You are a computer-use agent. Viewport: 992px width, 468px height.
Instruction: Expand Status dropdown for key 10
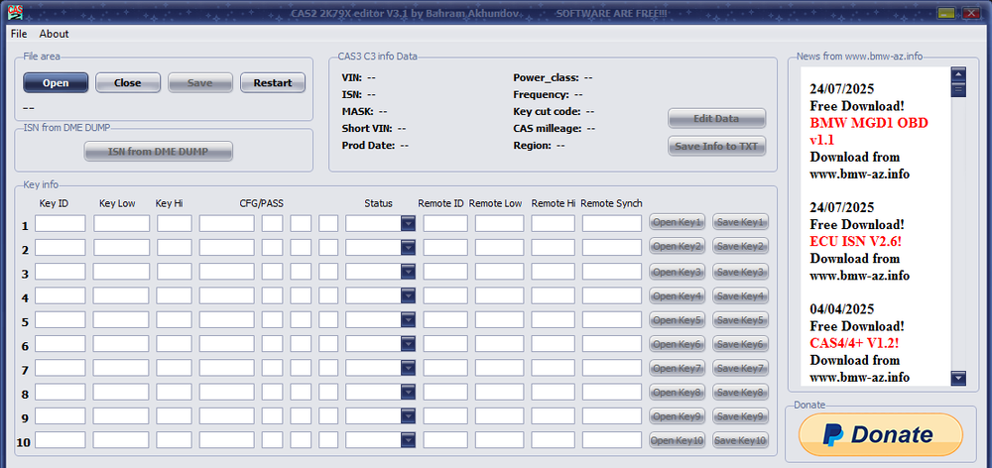[x=408, y=439]
